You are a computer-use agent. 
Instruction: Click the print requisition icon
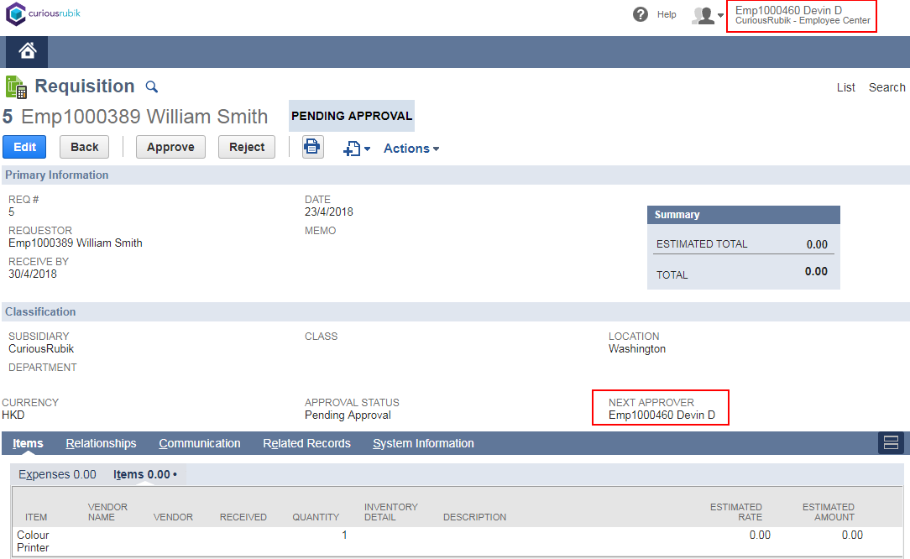point(312,147)
